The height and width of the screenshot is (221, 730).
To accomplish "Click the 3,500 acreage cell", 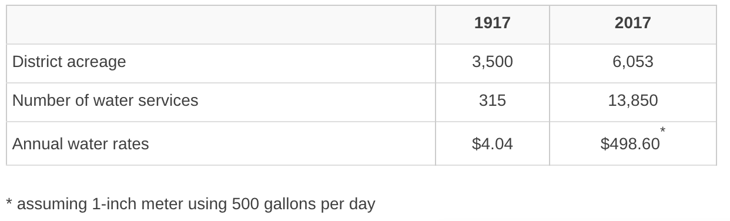I will (492, 62).
